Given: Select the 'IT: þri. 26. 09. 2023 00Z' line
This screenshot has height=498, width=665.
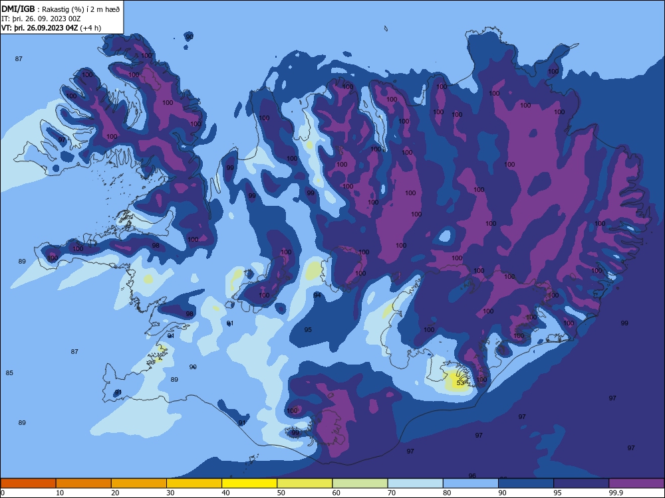Looking at the screenshot, I should tap(41, 19).
